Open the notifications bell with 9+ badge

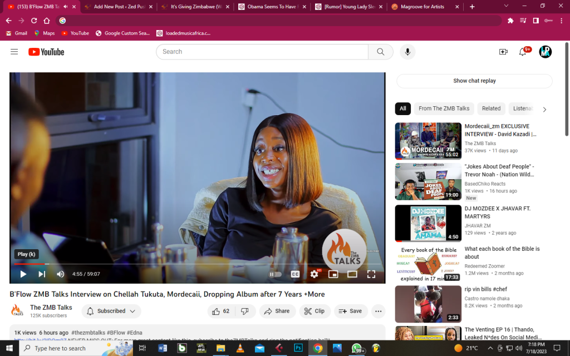point(523,52)
